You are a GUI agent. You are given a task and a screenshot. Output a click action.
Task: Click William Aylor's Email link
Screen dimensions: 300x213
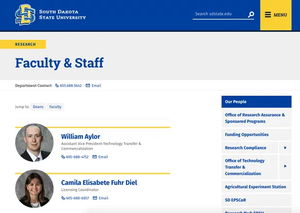[x=103, y=157]
